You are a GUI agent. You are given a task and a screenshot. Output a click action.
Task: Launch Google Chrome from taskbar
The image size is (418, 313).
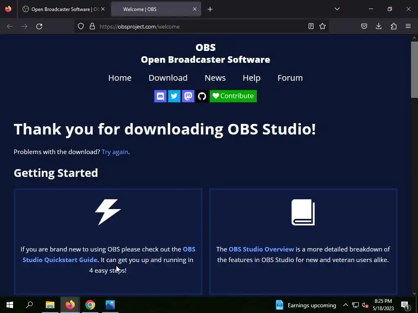(90, 305)
